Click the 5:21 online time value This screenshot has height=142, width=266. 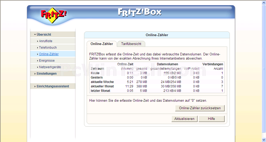130,82
